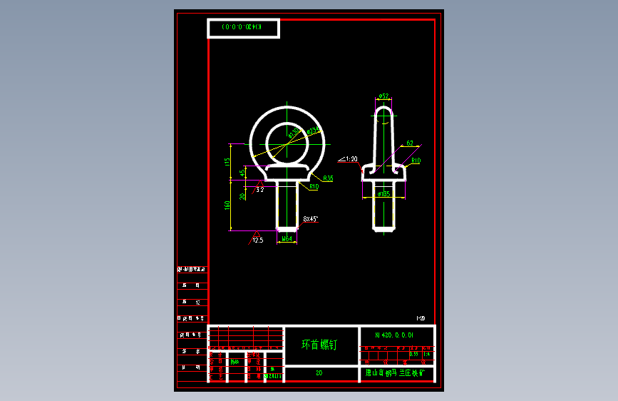The height and width of the screenshot is (401, 618).
Task: Select the ø234 outer diameter label
Action: point(313,131)
